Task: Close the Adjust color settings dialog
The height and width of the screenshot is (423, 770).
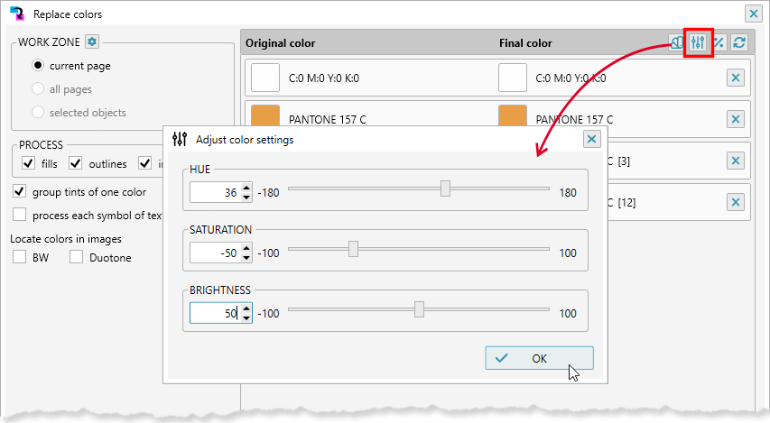Action: click(x=592, y=140)
